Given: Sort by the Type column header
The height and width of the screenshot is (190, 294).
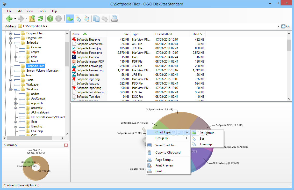Looking at the screenshot, I should [x=142, y=34].
